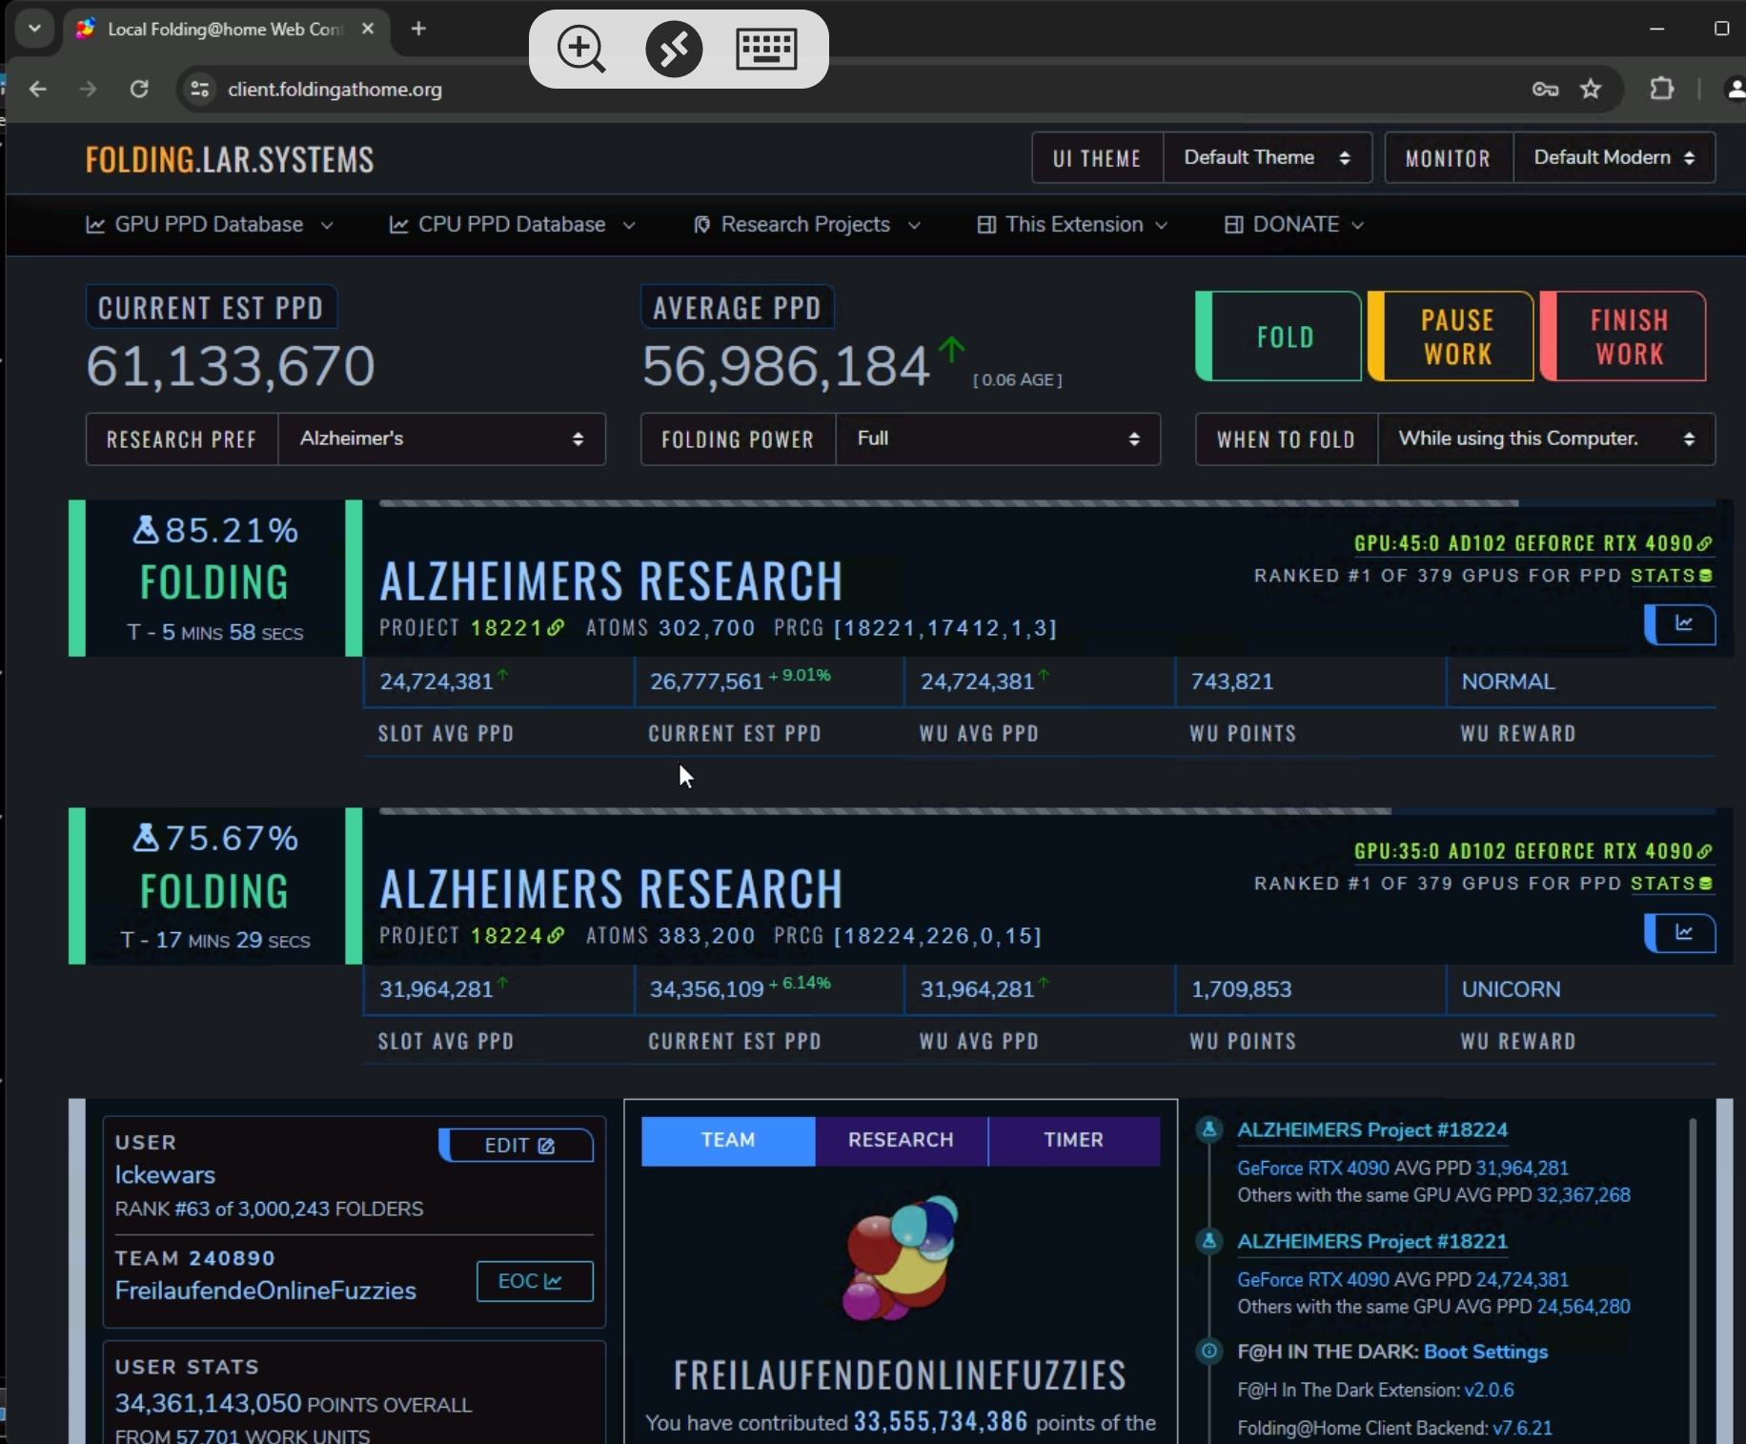Click the FOLDING.LAR.SYSTEMS logo
Viewport: 1746px width, 1444px height.
(x=230, y=159)
